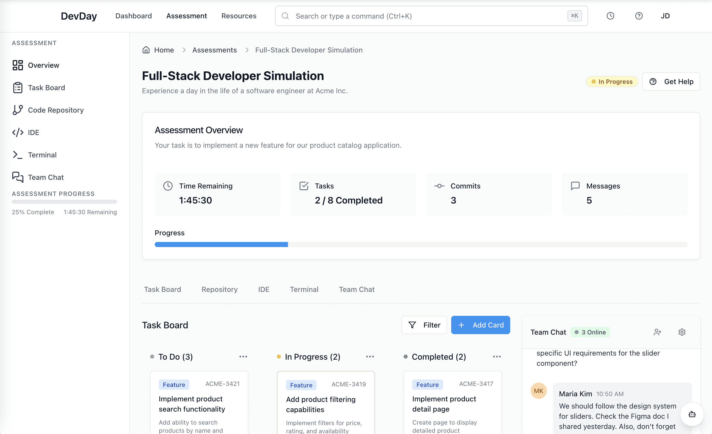Screen dimensions: 712x434
Task: Click the Task Board clipboard icon in sidebar
Action: tap(18, 88)
